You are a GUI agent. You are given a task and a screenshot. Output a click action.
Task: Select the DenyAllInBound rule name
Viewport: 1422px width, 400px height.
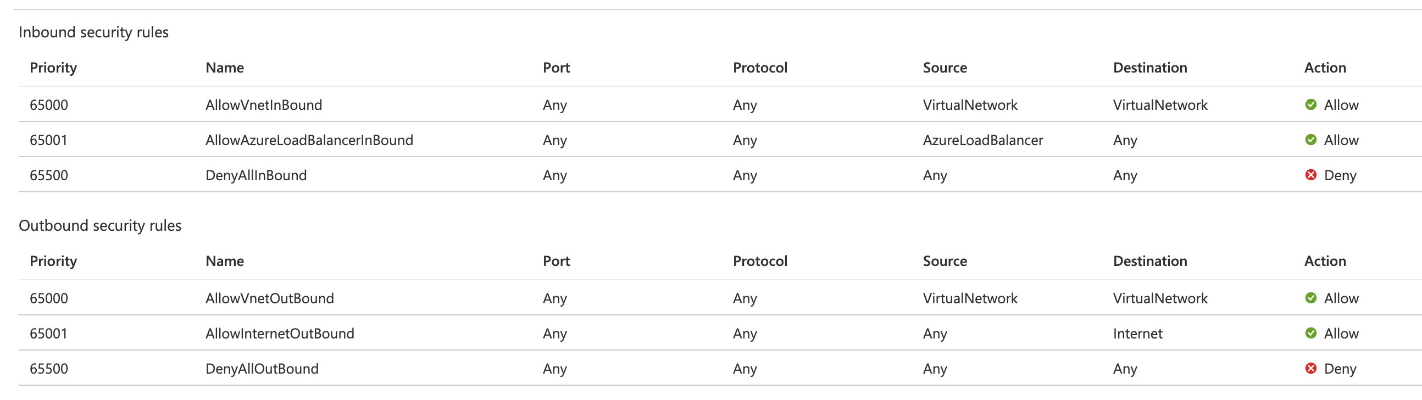[x=255, y=176]
